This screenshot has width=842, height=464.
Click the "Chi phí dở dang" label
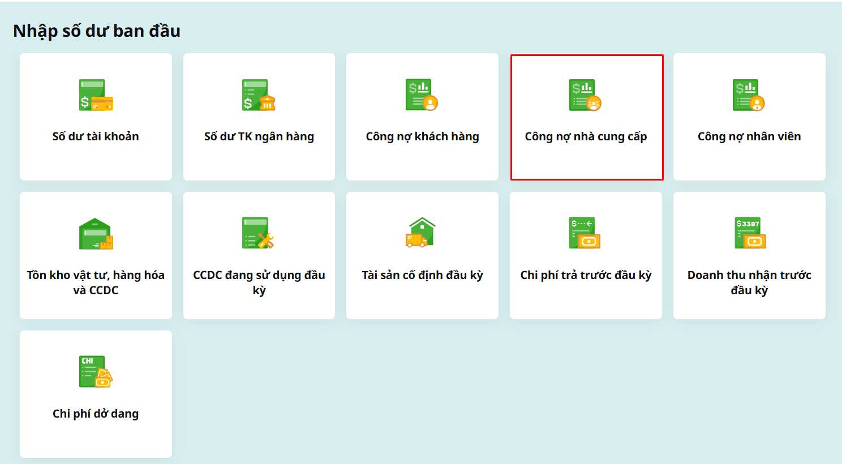(96, 414)
